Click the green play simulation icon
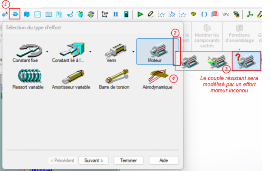271x171 pixels. point(140,14)
